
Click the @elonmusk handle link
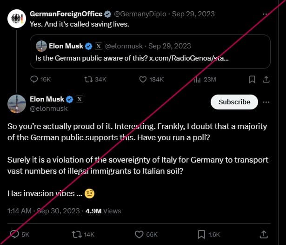point(49,109)
